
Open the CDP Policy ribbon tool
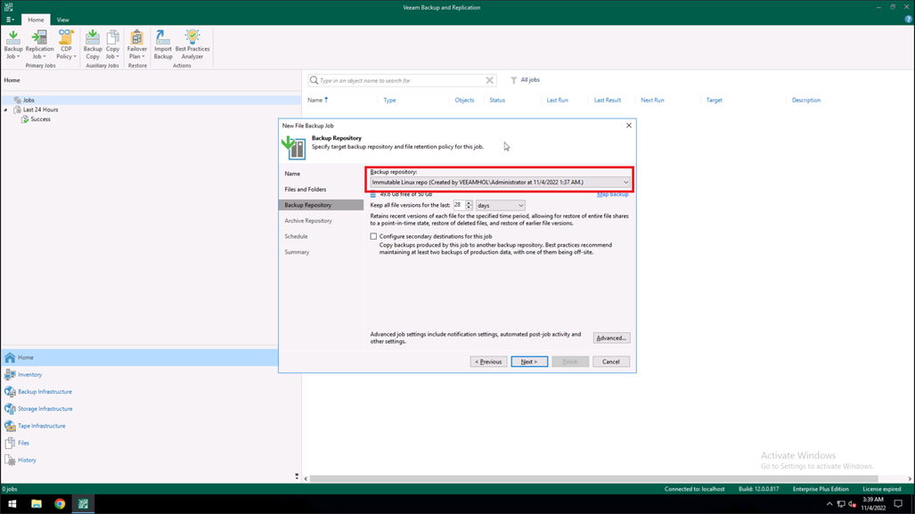(66, 45)
